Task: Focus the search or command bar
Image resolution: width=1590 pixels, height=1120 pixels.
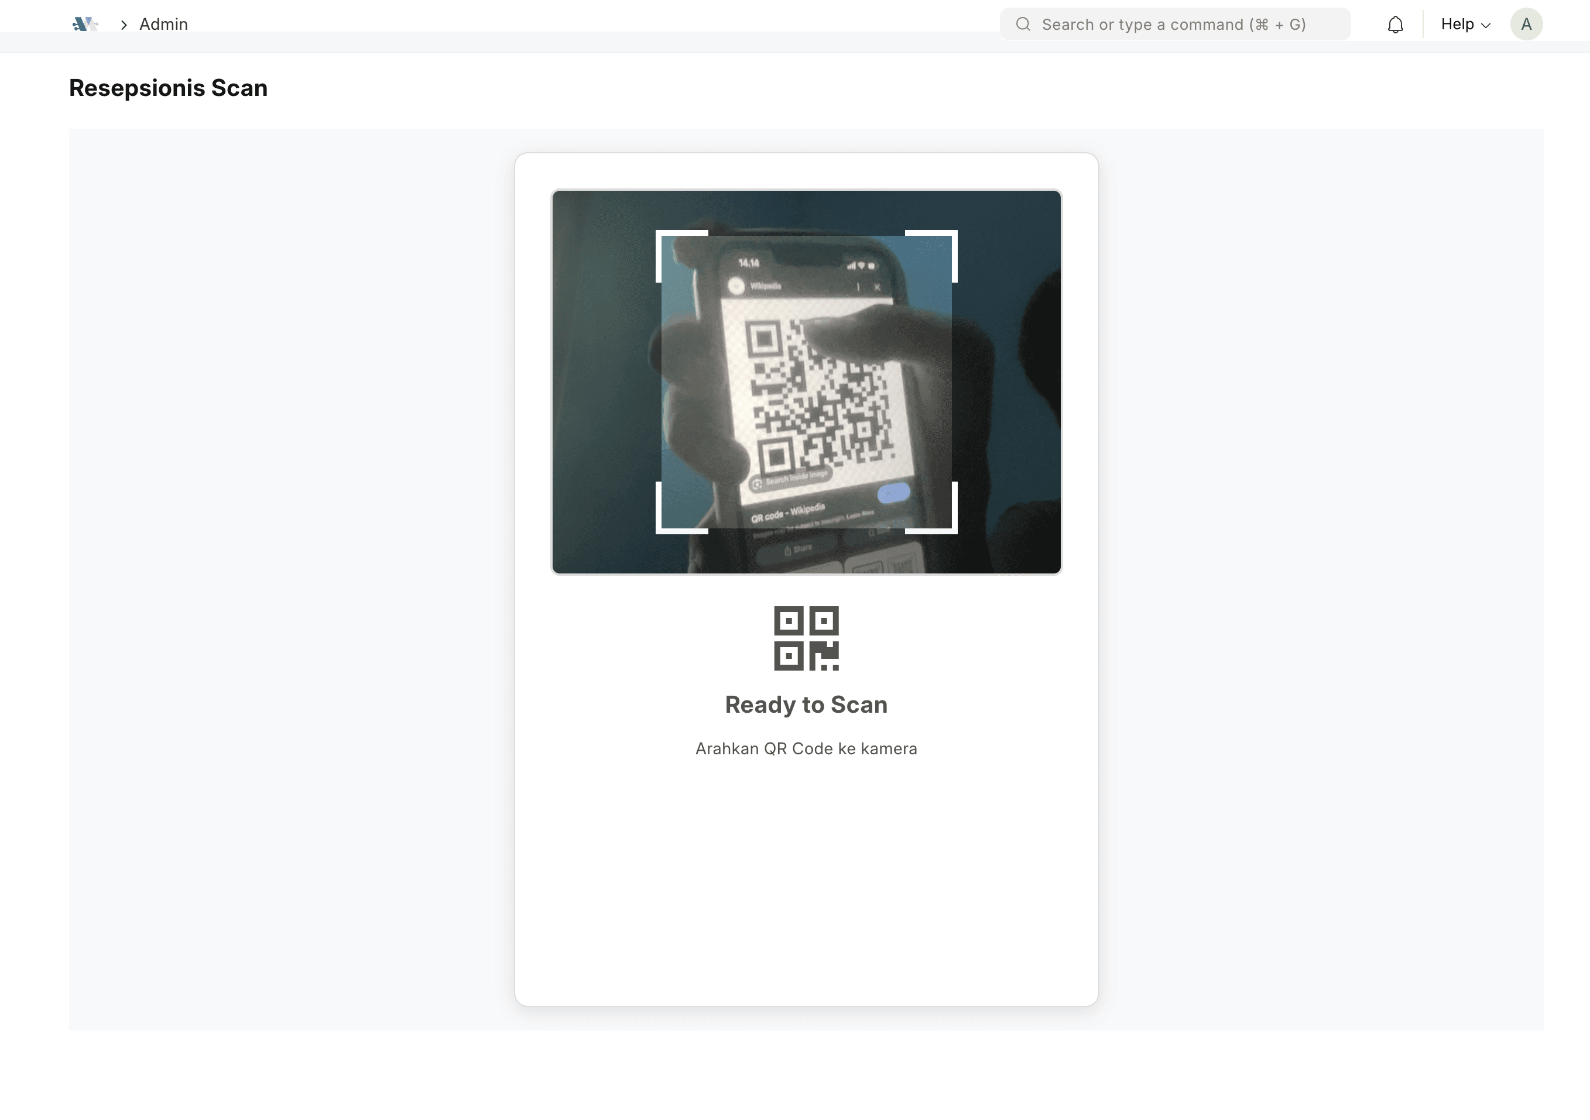Action: pos(1174,24)
